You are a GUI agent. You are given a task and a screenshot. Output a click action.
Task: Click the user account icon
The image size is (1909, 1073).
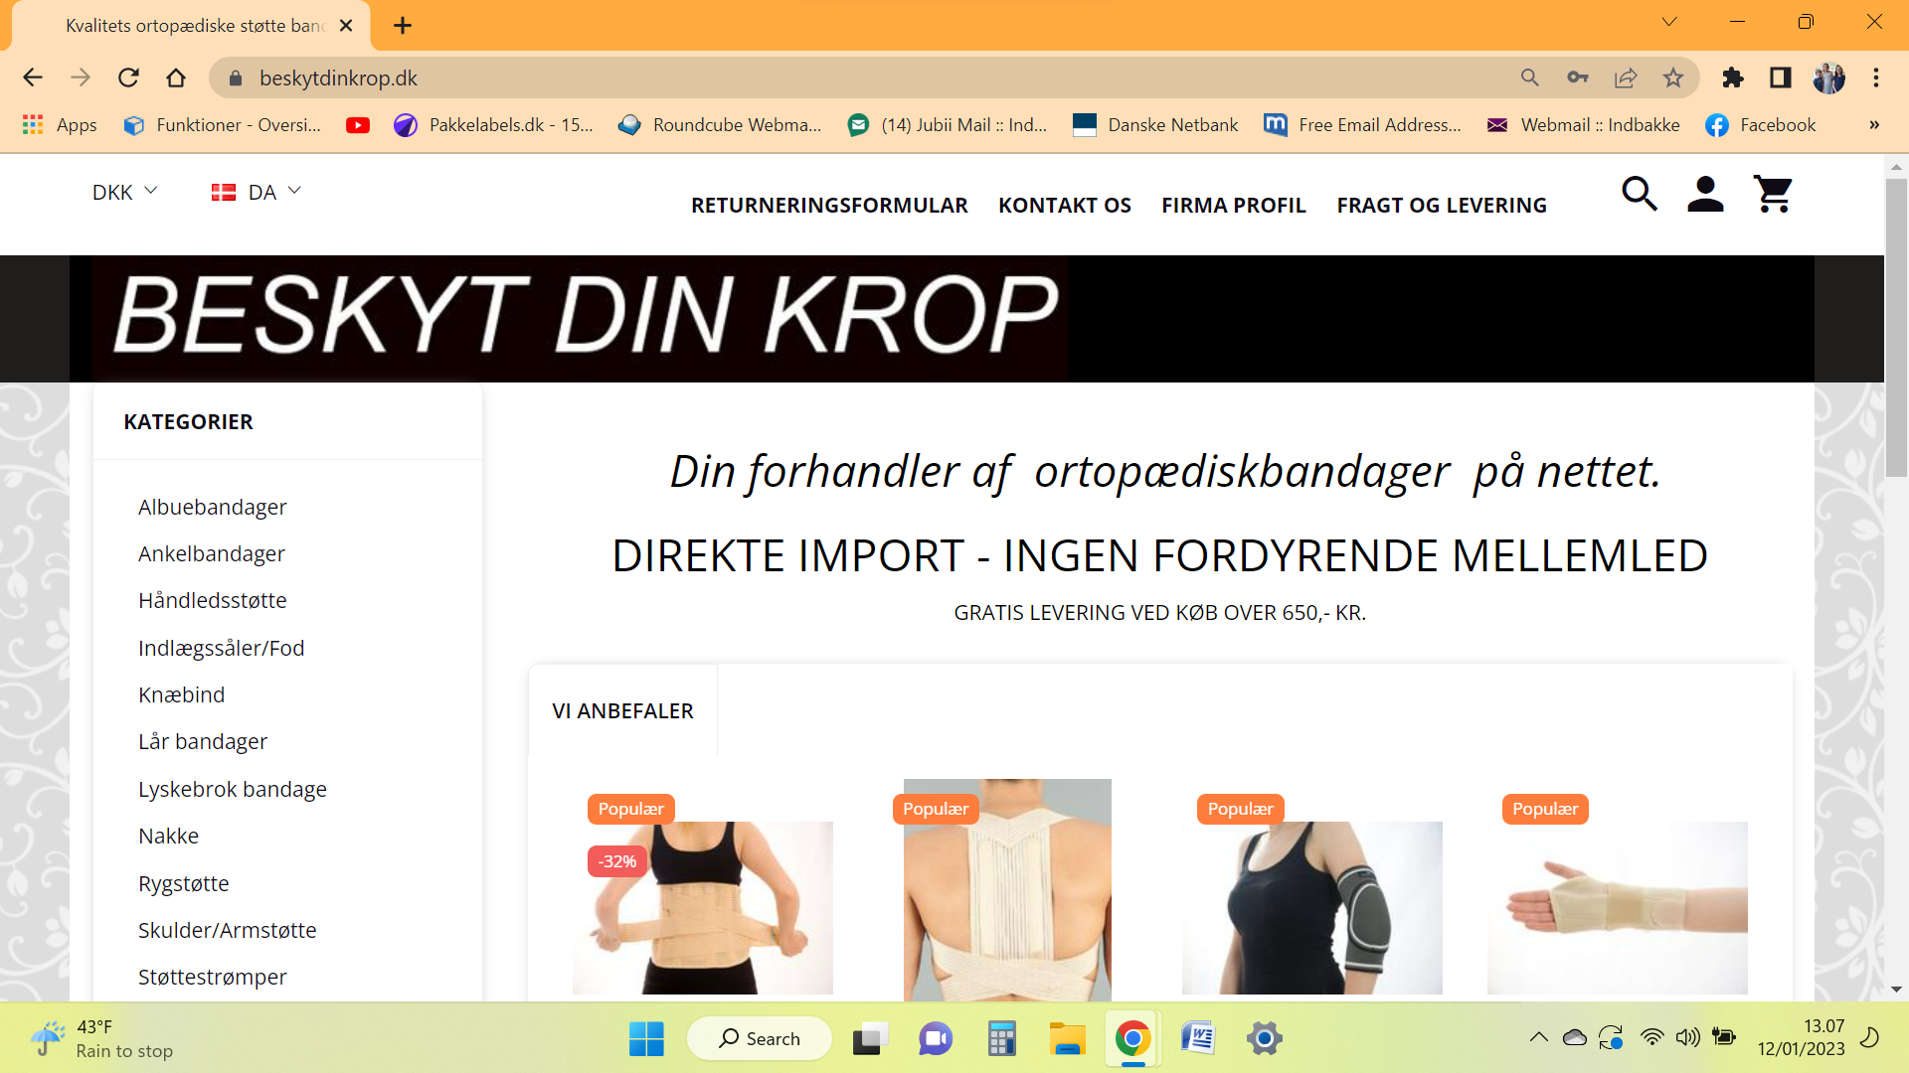[1705, 194]
